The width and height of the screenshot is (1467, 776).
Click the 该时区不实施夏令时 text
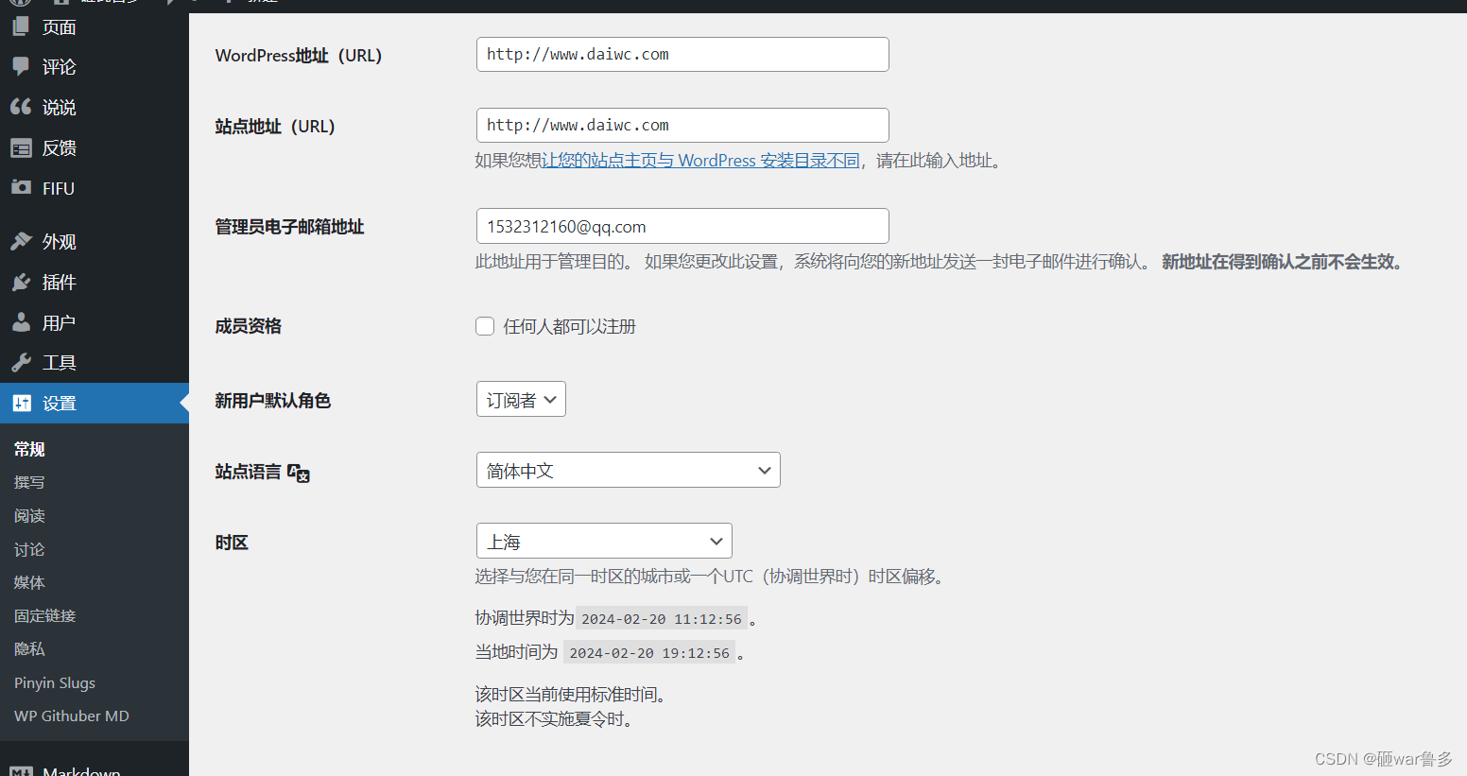554,719
